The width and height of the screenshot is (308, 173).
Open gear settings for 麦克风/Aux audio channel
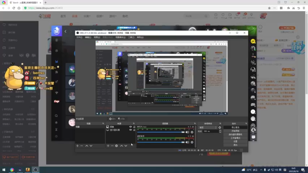point(192,132)
